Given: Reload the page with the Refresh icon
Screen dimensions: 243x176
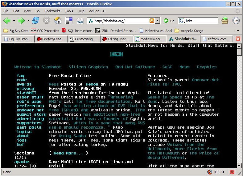Looking at the screenshot, I should pos(35,20).
